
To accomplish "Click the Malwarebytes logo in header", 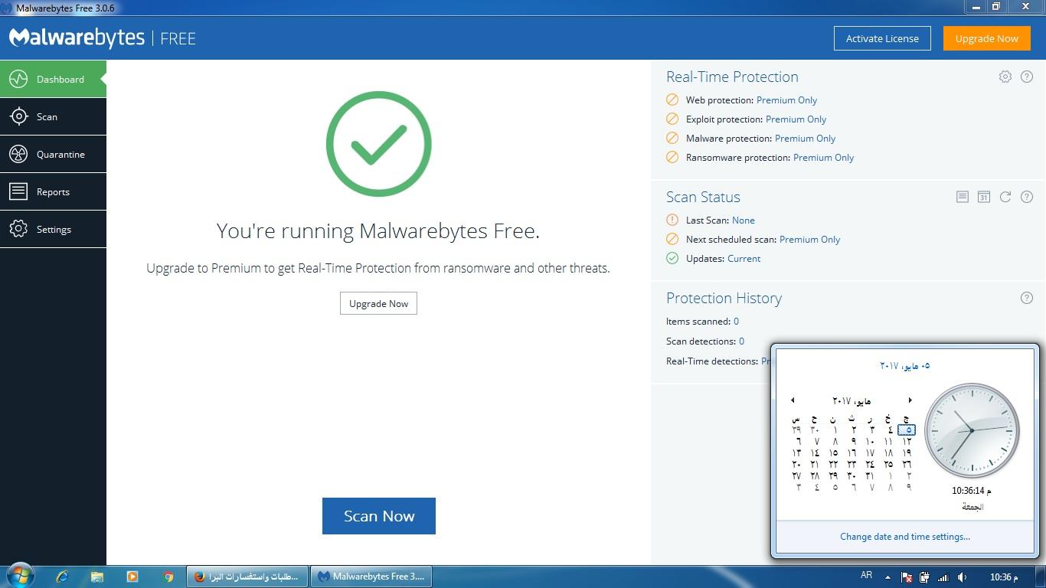I will pos(76,38).
